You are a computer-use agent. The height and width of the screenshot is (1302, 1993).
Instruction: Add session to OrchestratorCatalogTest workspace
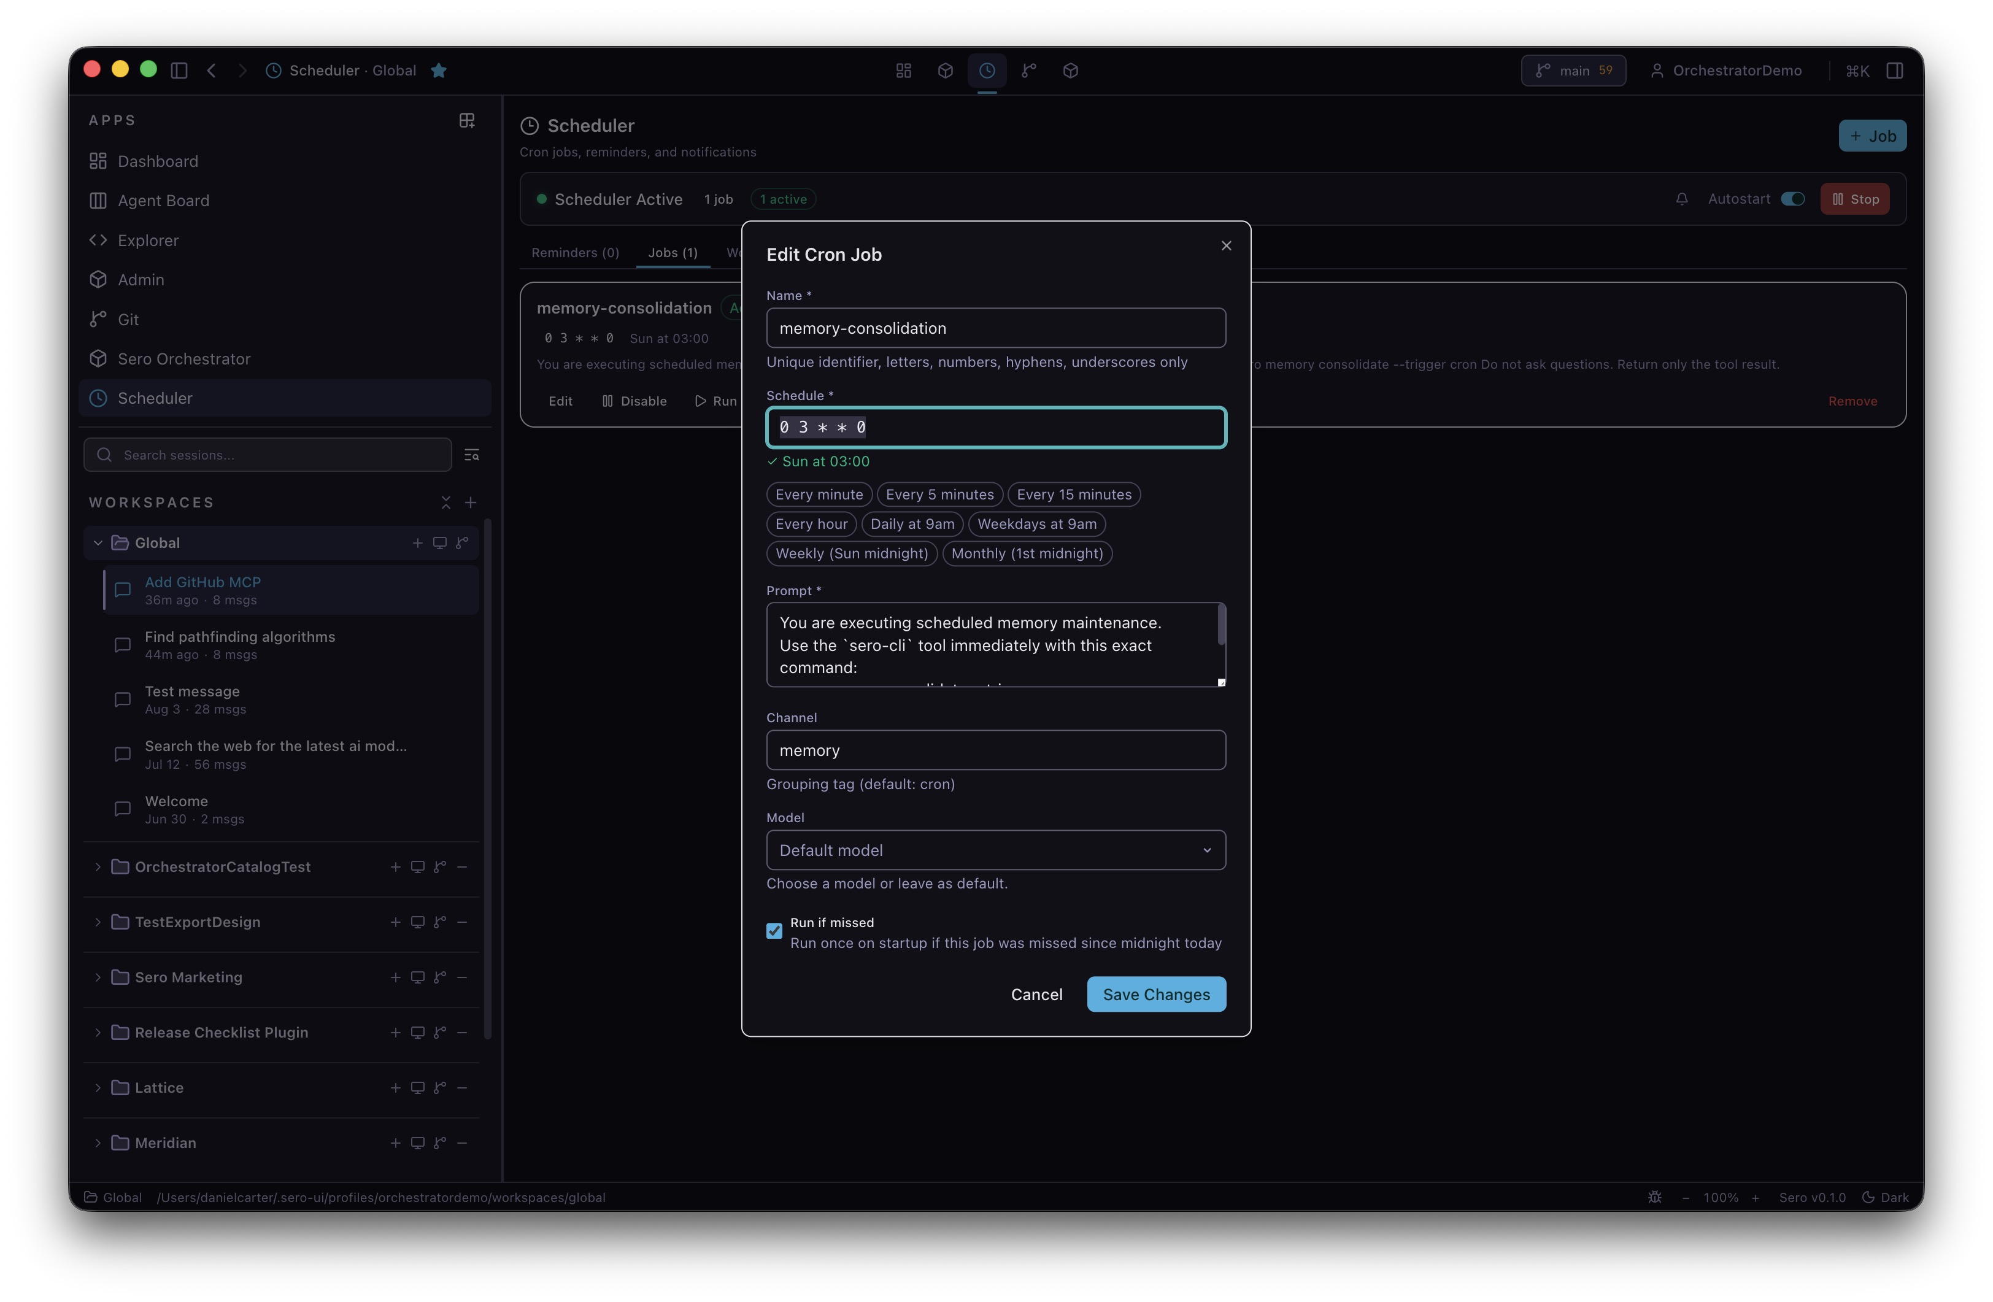click(x=395, y=866)
